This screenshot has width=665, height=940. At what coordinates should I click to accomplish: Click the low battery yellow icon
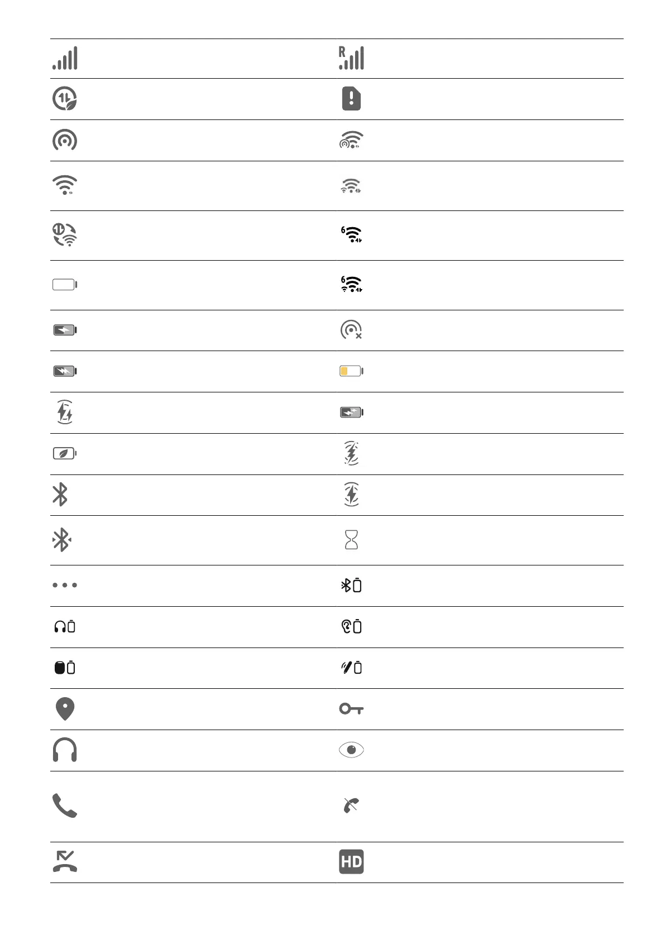351,371
